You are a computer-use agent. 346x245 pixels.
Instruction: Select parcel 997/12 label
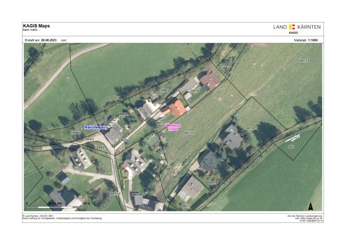[304, 61]
